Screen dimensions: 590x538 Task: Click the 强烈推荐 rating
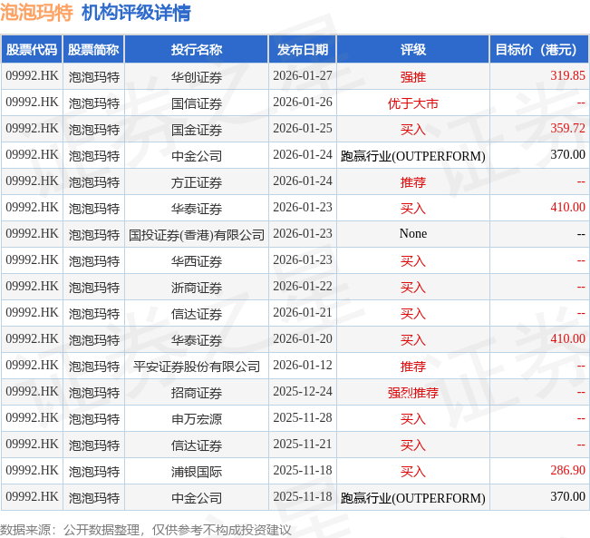(412, 393)
